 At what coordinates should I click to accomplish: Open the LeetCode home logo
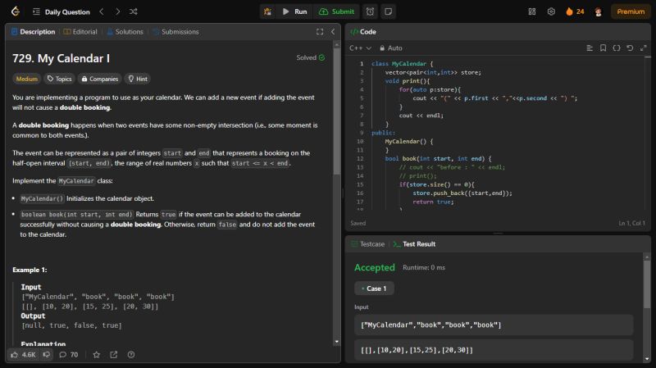coord(16,11)
